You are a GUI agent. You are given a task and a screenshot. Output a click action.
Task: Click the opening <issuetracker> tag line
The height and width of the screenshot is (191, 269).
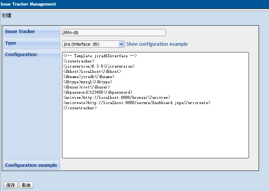[x=79, y=61]
